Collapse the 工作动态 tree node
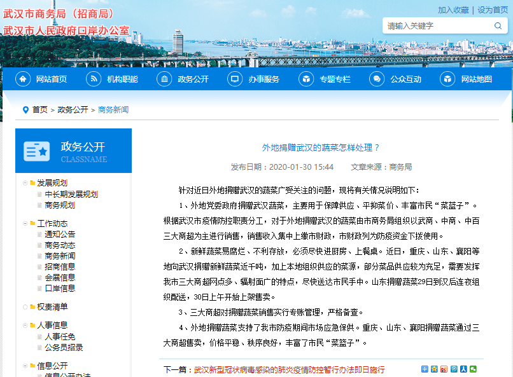The width and height of the screenshot is (513, 377). (x=25, y=224)
